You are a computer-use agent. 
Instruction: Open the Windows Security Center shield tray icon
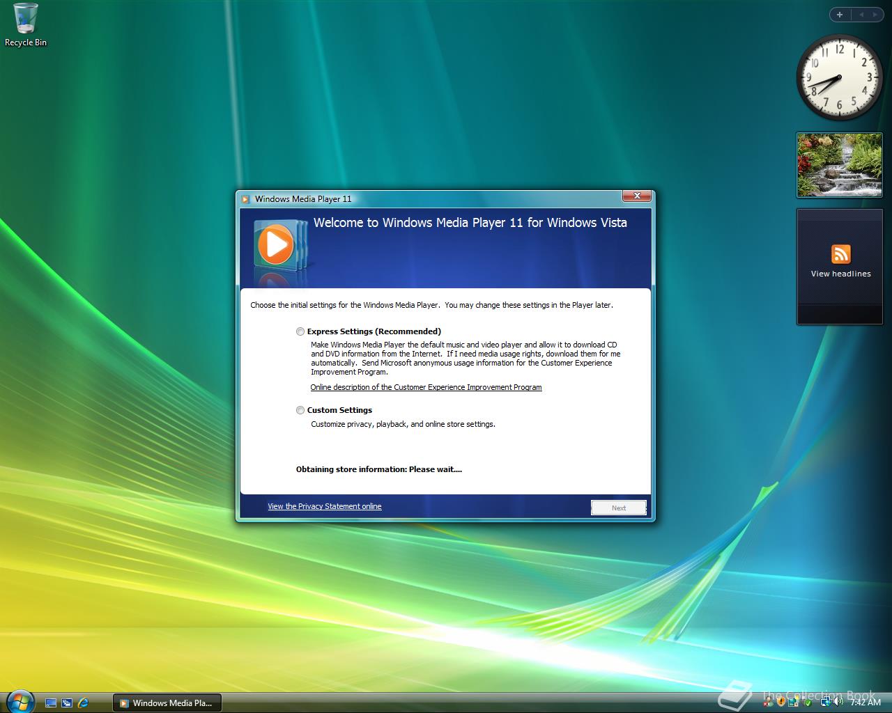click(x=780, y=703)
